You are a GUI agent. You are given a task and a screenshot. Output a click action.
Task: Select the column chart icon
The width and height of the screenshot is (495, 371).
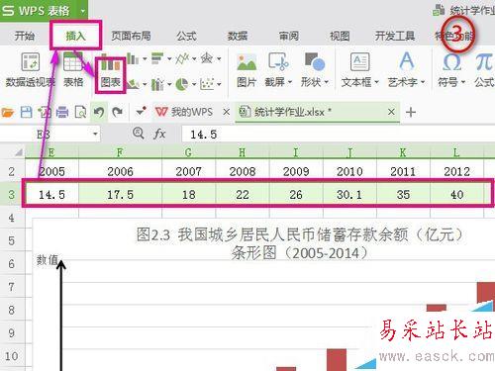click(x=133, y=59)
